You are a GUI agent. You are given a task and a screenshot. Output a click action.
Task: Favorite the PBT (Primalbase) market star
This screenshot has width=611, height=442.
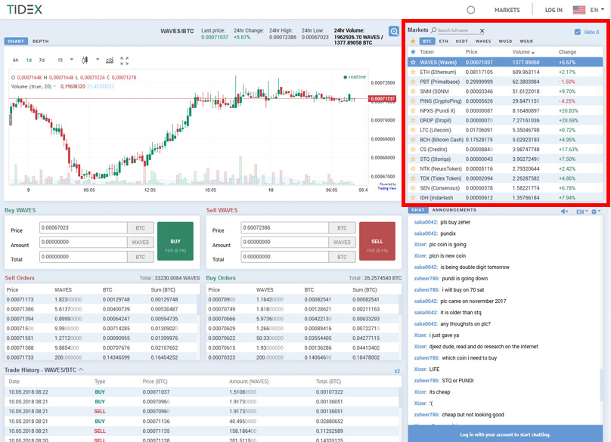[413, 82]
